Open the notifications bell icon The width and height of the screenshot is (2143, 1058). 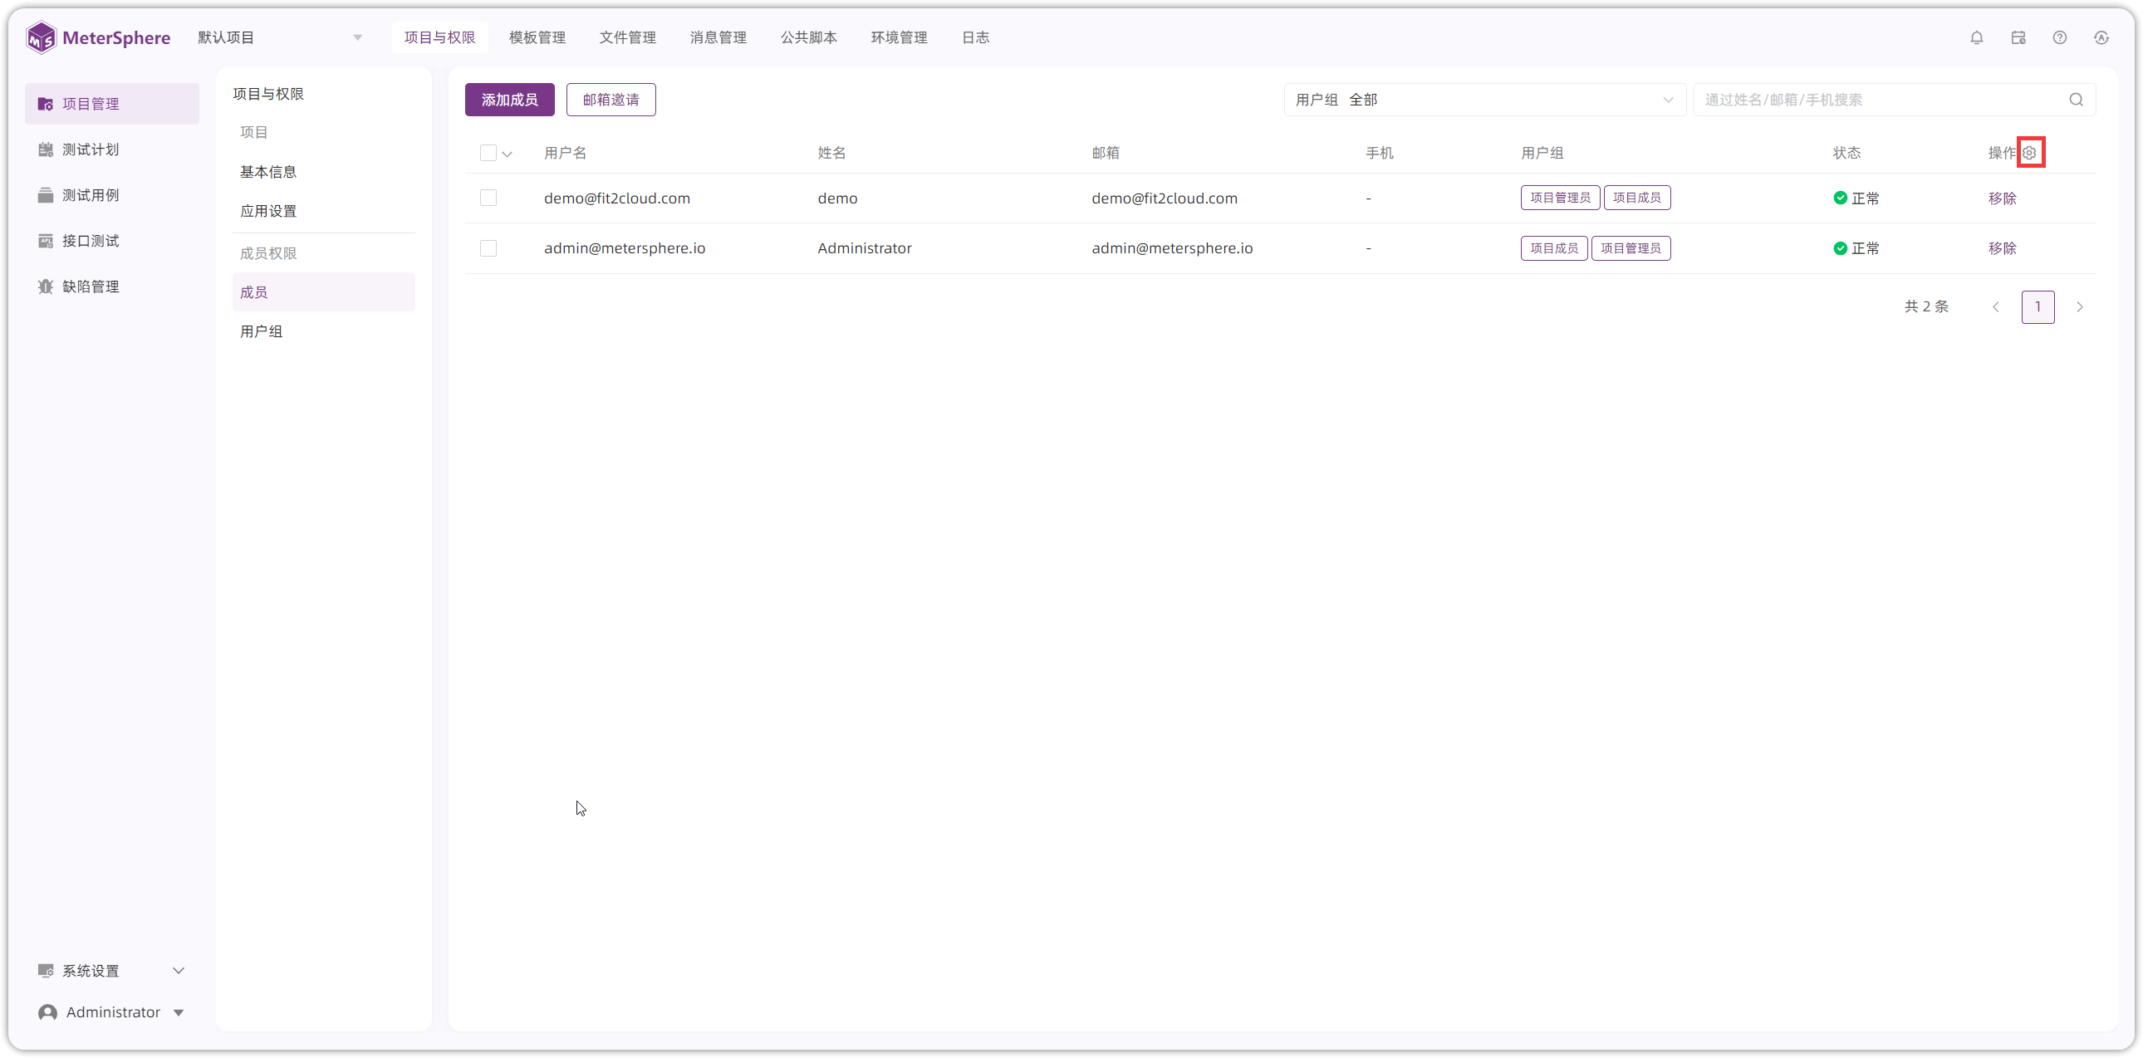pos(1977,37)
